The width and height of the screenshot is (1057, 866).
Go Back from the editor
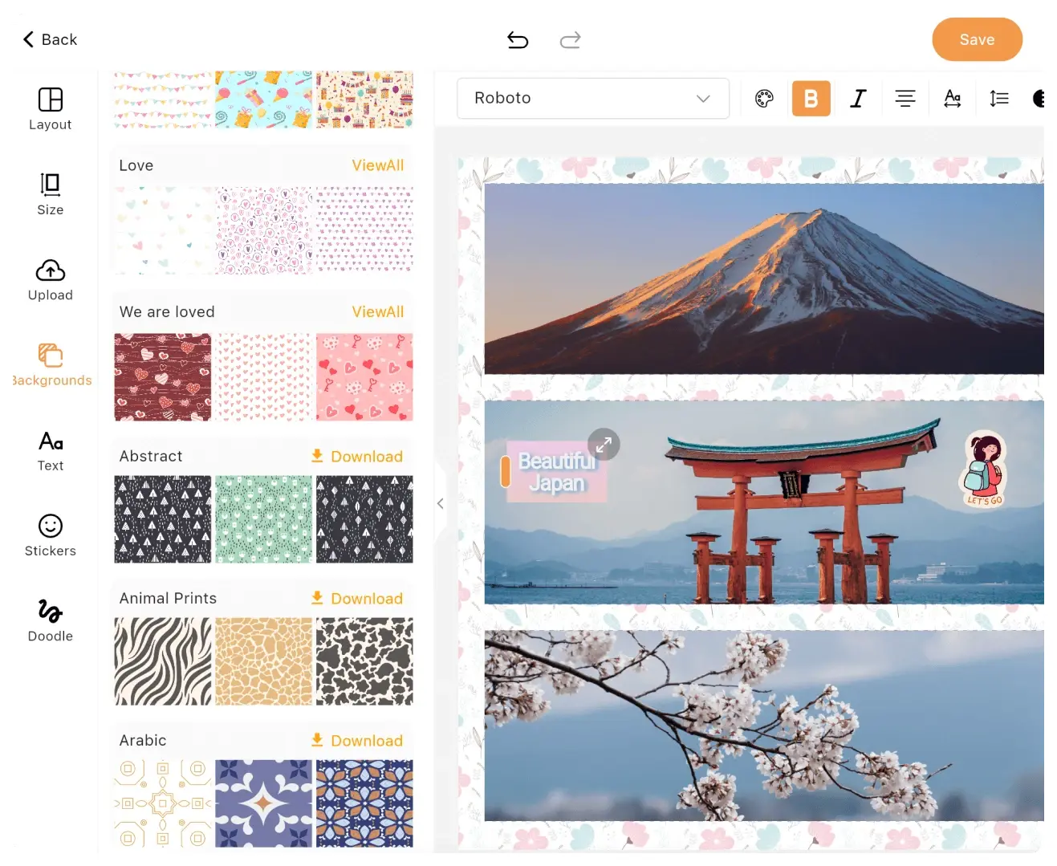point(49,39)
